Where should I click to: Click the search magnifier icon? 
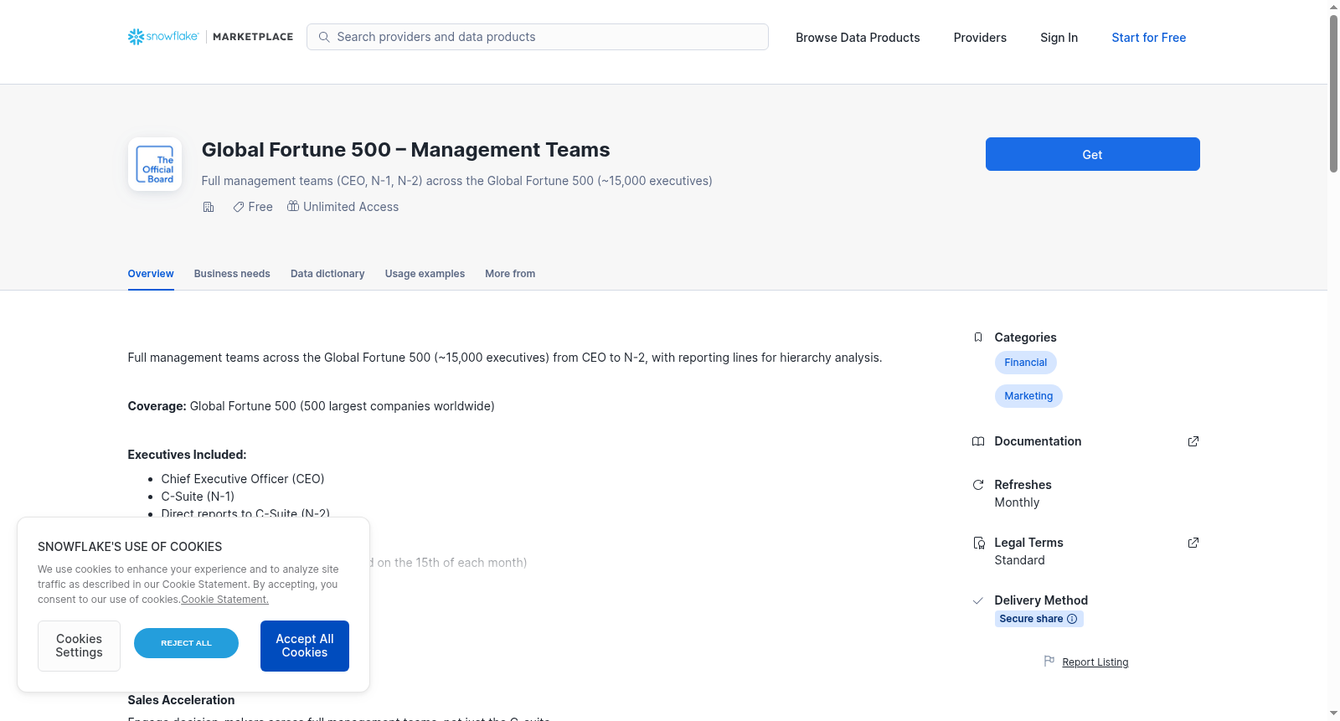(x=324, y=37)
